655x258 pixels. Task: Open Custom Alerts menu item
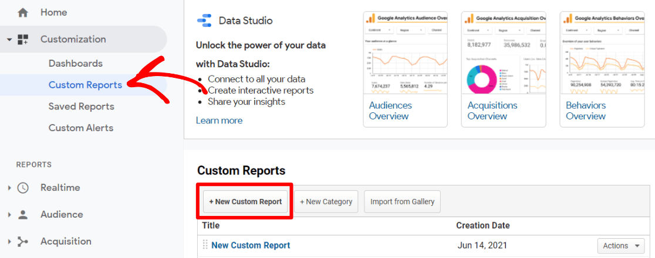tap(81, 128)
